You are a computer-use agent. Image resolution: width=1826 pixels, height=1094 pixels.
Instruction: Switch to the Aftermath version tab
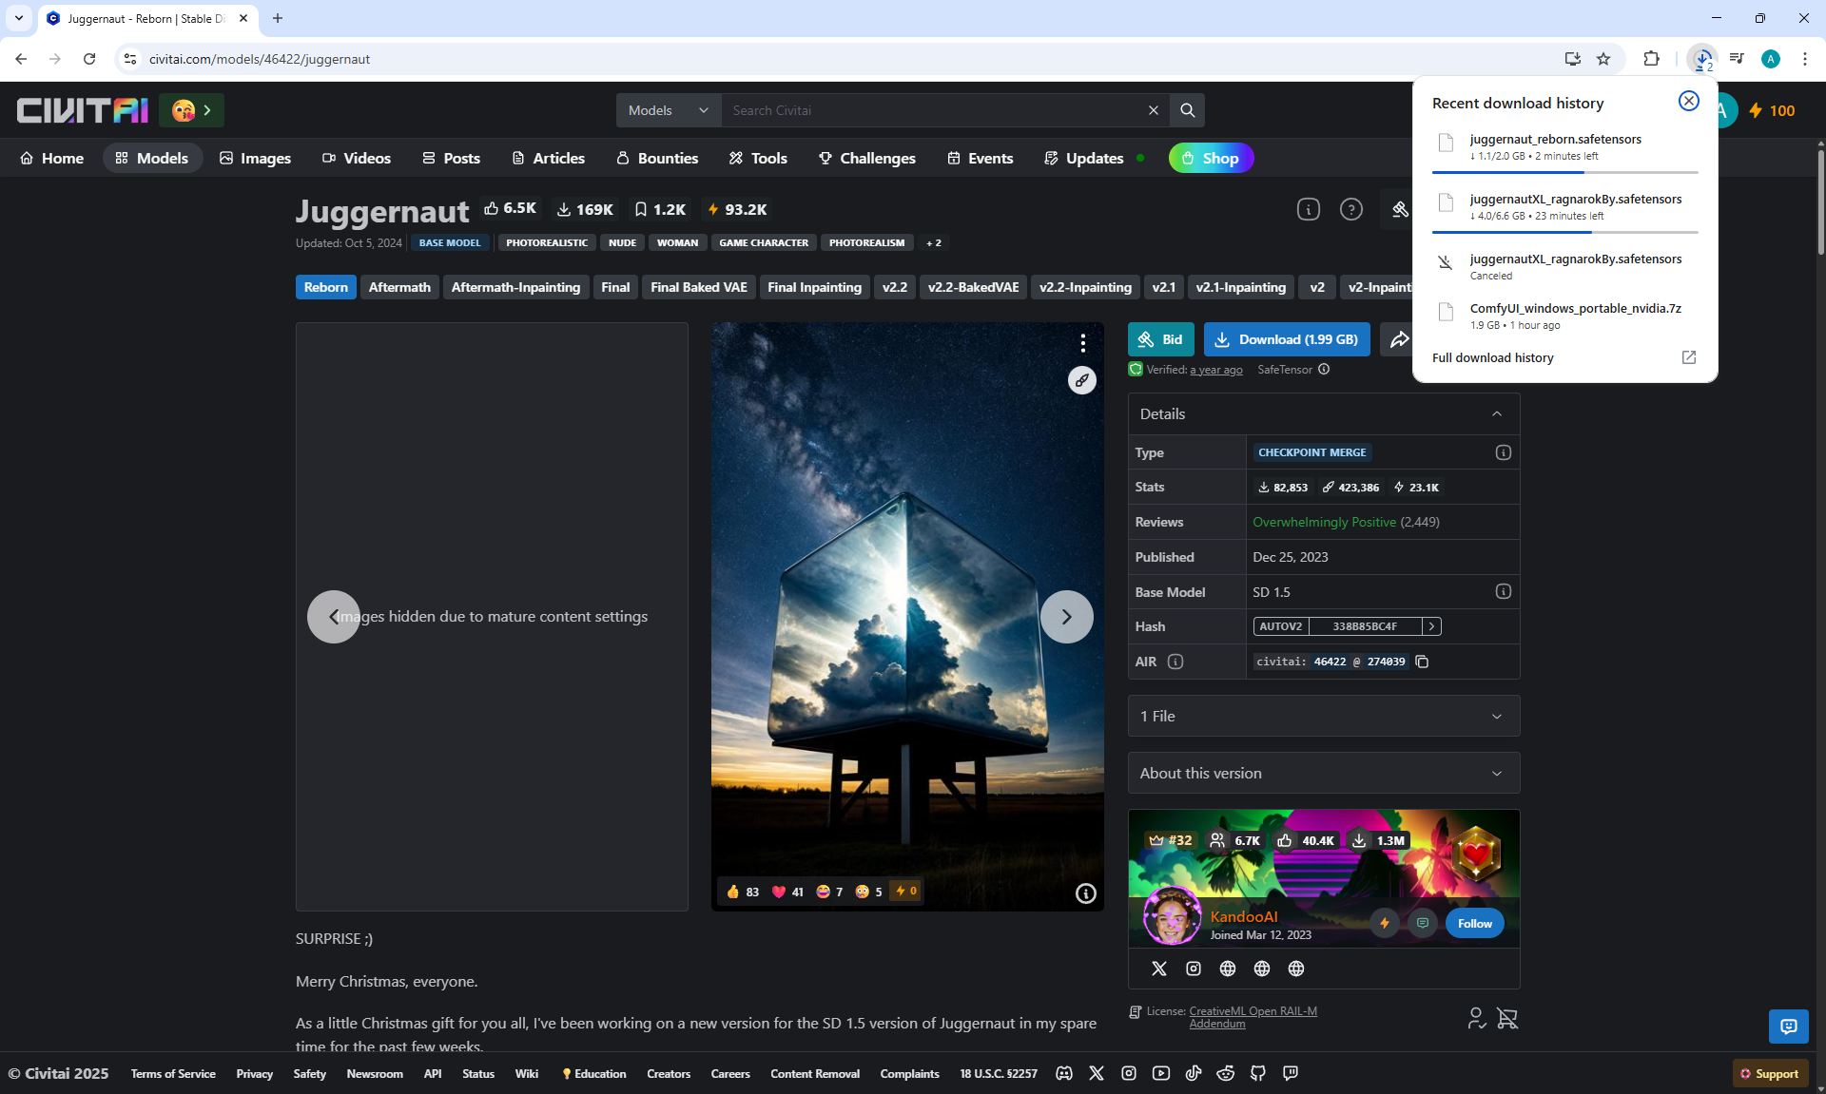pos(399,287)
